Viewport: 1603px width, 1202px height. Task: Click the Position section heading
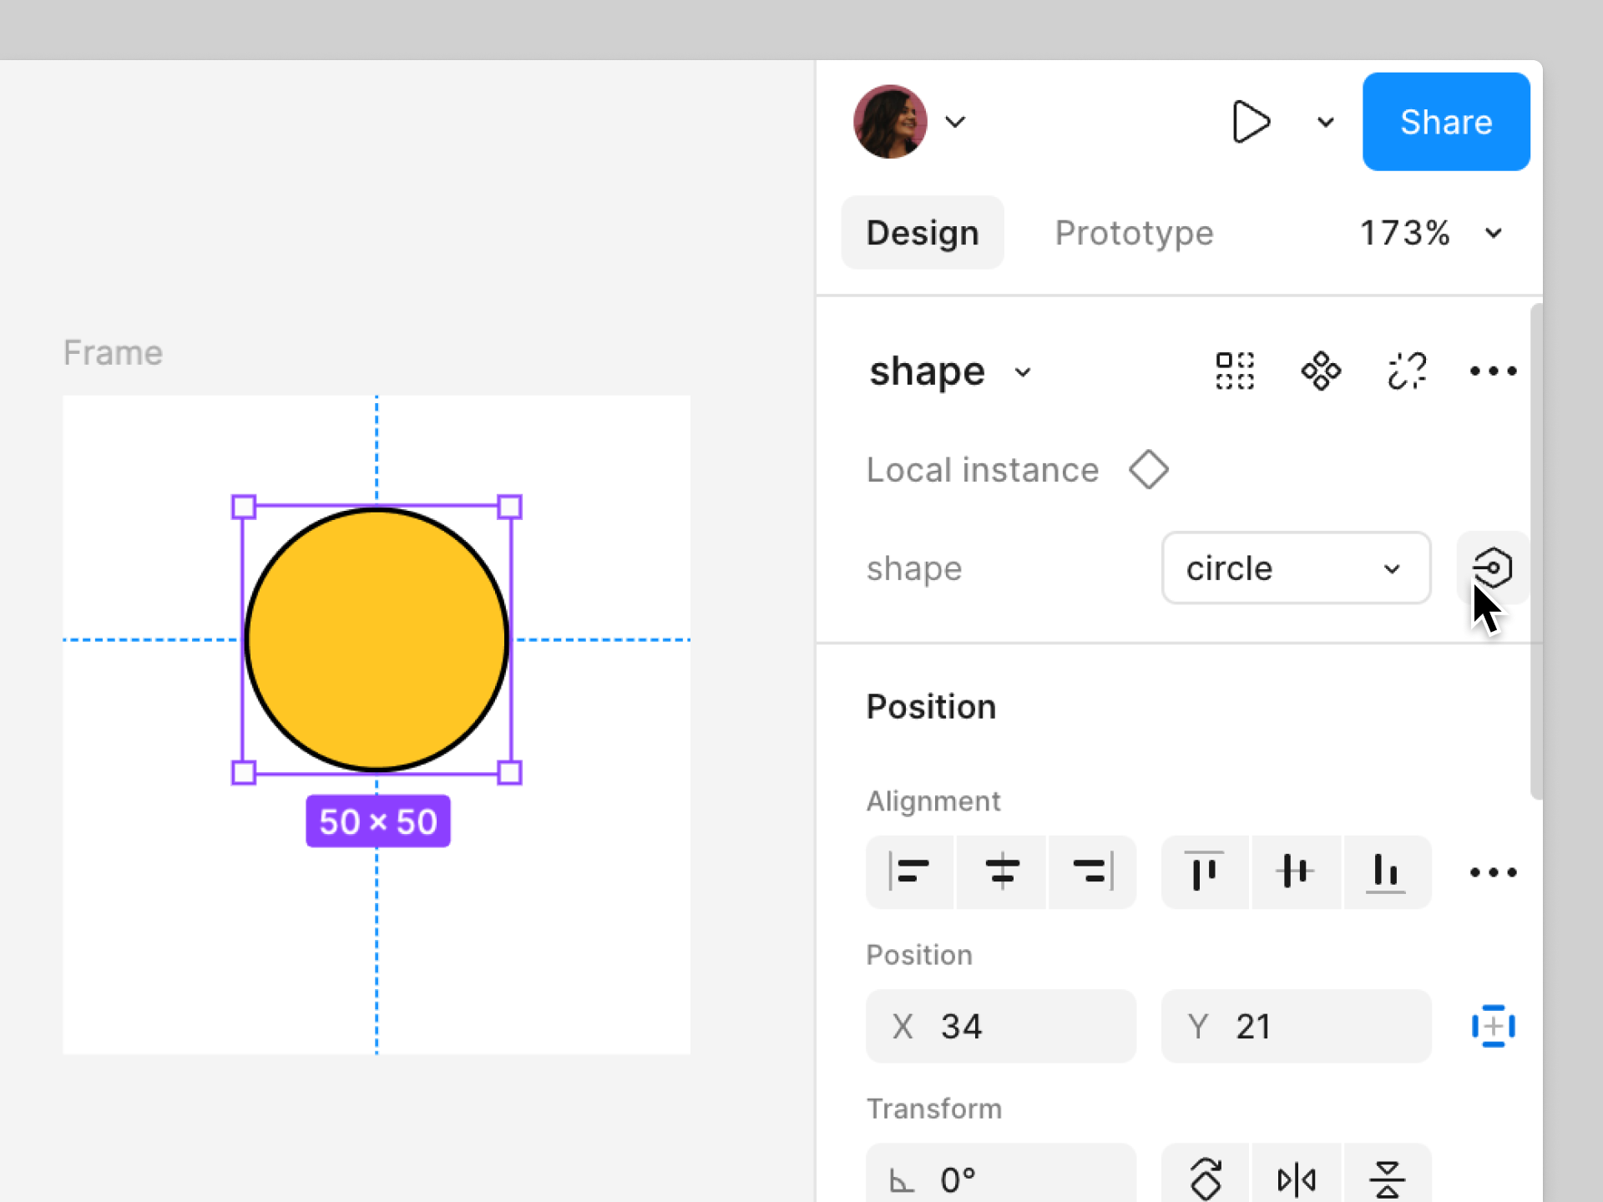931,707
